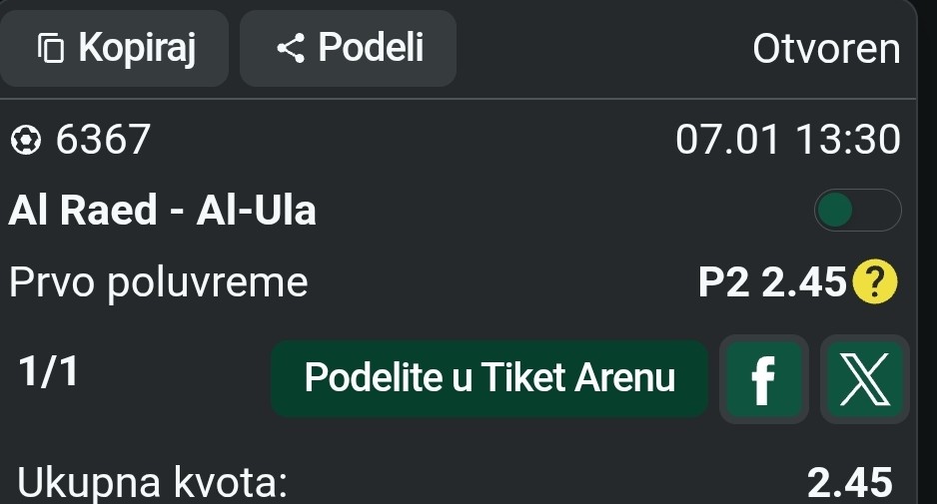Viewport: 937px width, 504px height.
Task: Share the ticket on Facebook
Action: pos(763,379)
